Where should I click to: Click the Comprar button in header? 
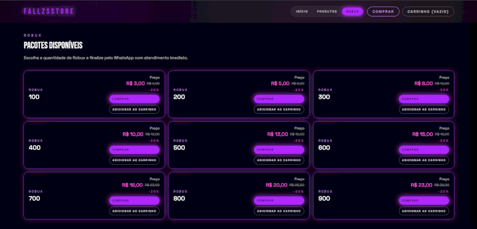pos(383,11)
